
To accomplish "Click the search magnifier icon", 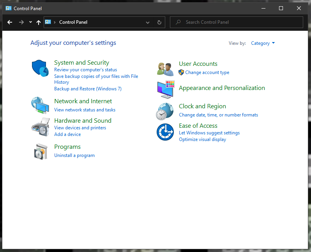I will click(x=178, y=22).
